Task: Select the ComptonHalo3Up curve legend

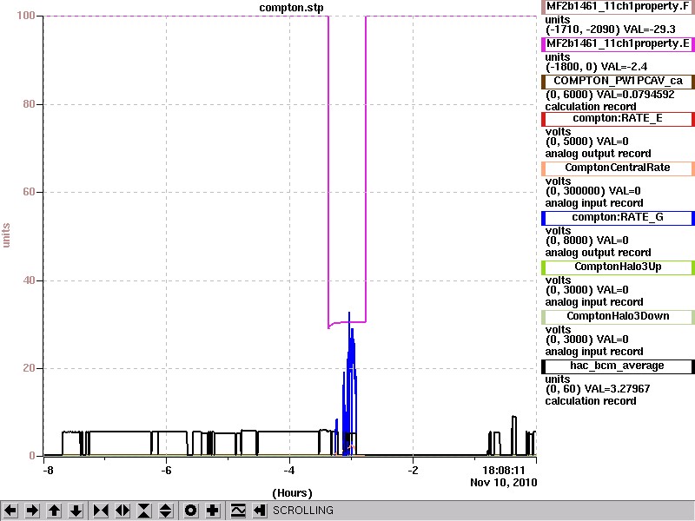Action: tap(618, 267)
